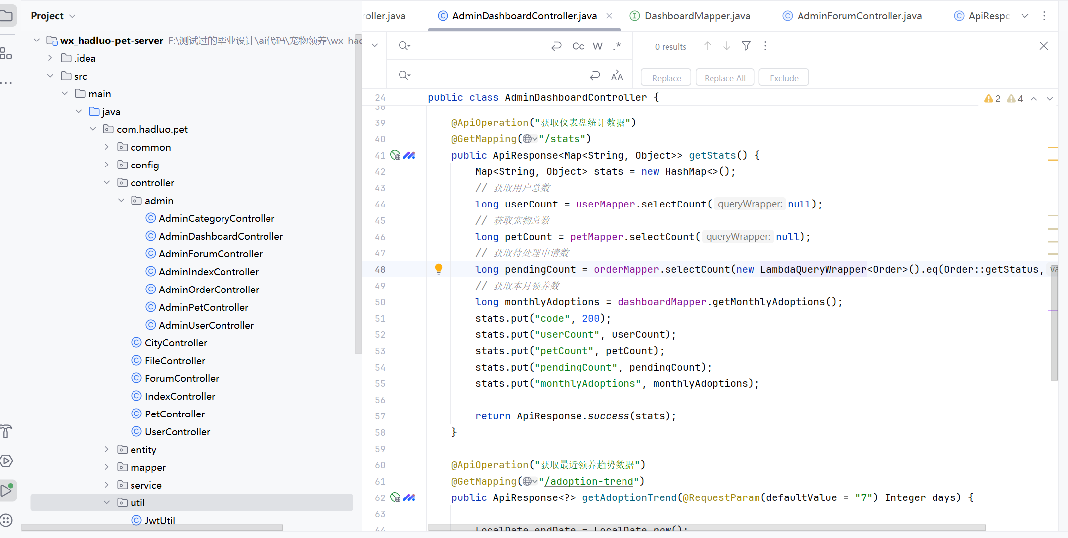Click the warnings indicator showing 2
Viewport: 1068px width, 538px height.
click(992, 99)
